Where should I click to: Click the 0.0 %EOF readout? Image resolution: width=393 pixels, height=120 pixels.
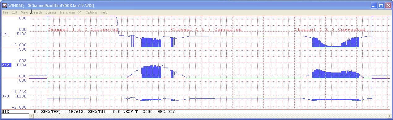pyautogui.click(x=123, y=111)
